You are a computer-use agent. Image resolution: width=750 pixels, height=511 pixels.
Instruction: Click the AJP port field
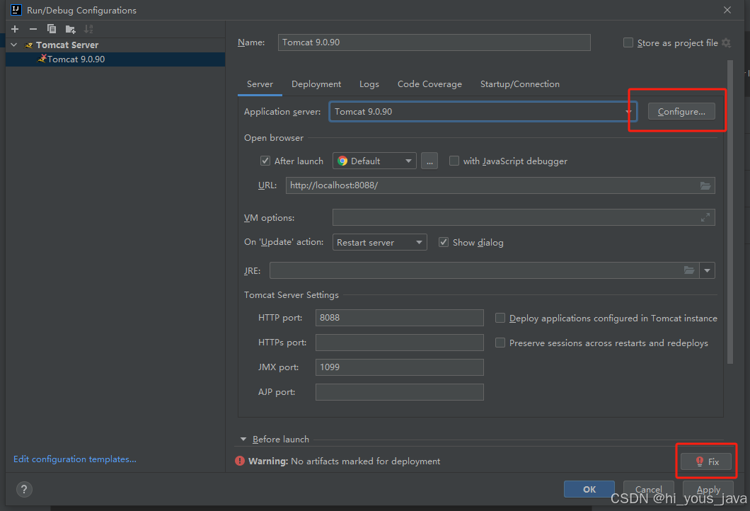(399, 392)
